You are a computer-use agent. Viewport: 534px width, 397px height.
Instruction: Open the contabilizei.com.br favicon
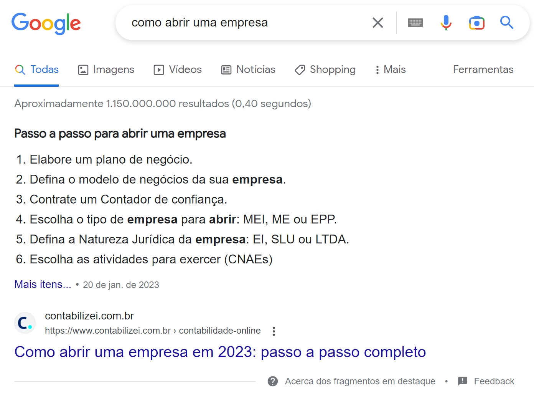25,323
